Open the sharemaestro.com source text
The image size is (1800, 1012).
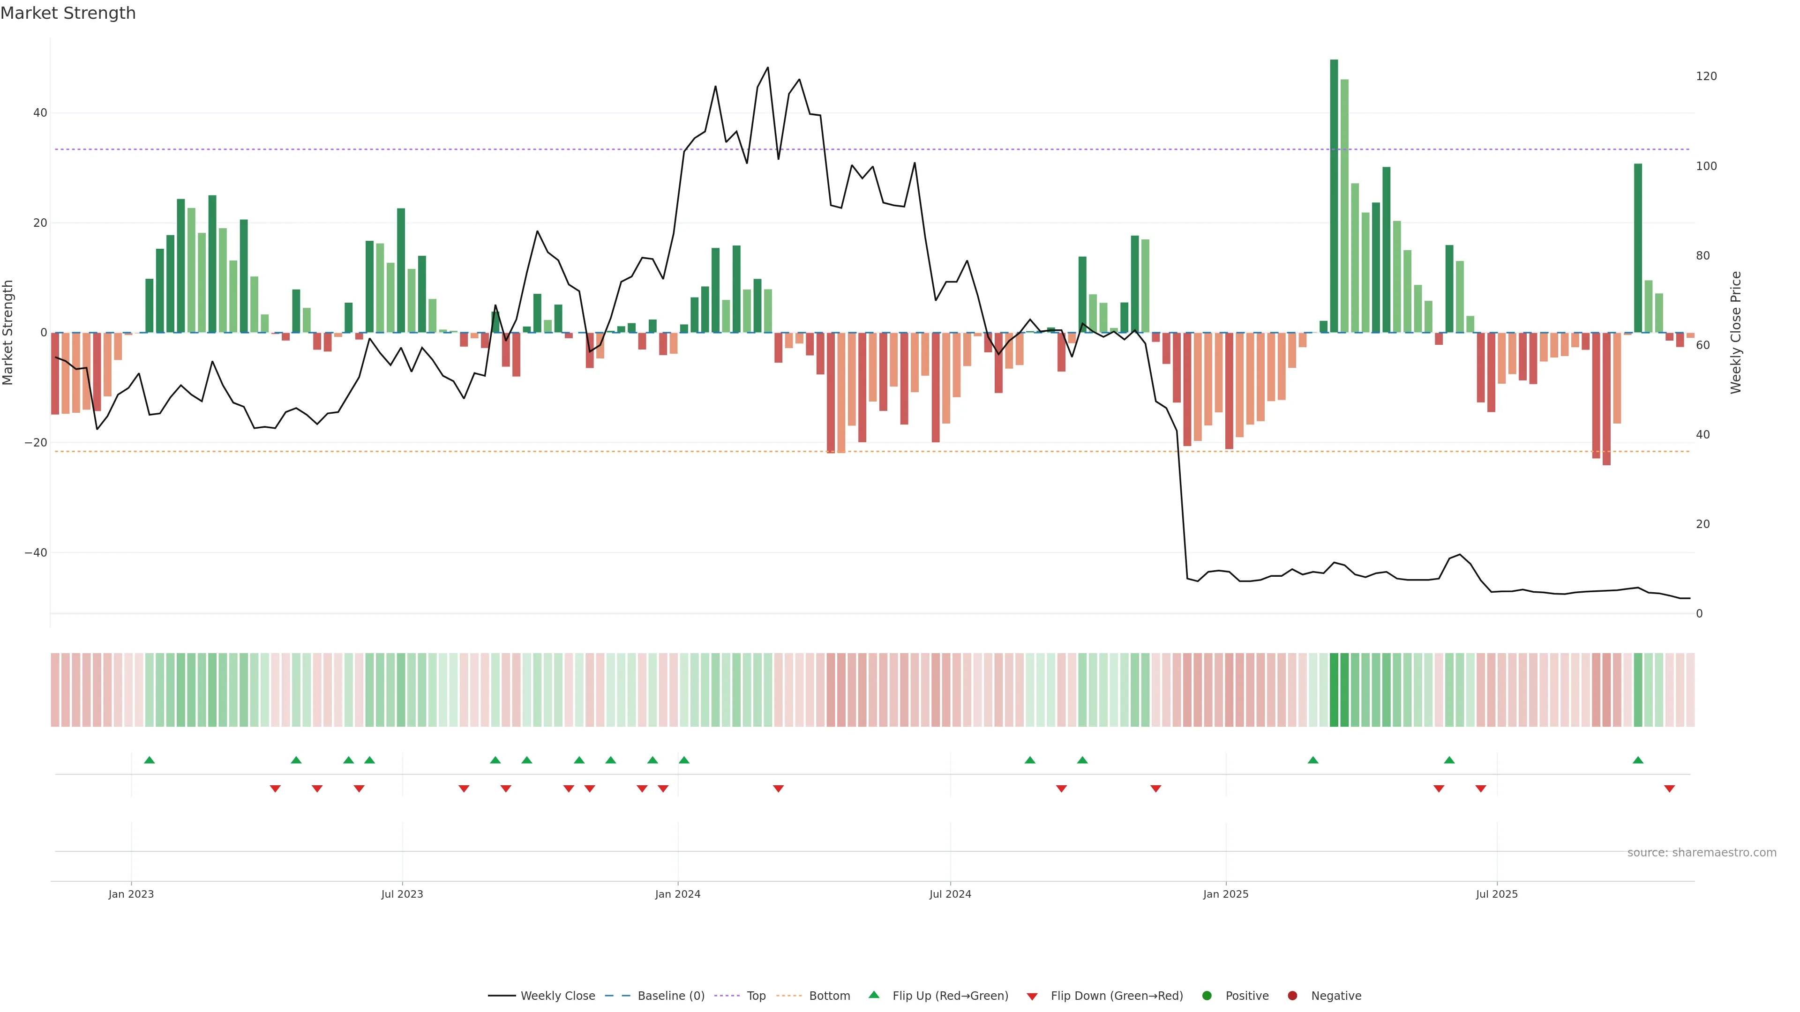[1702, 852]
